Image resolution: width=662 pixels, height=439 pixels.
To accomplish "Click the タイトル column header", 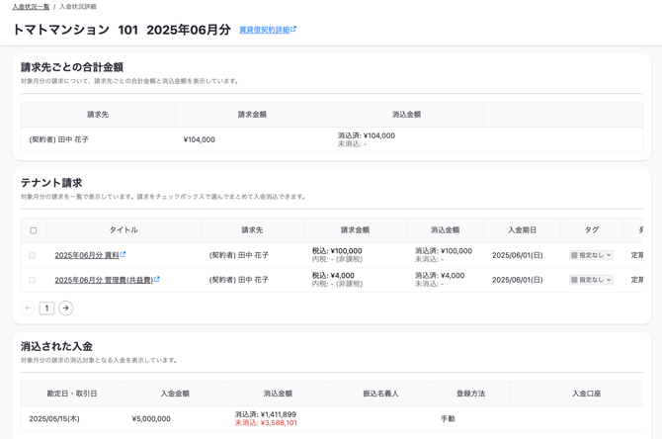I will 124,229.
